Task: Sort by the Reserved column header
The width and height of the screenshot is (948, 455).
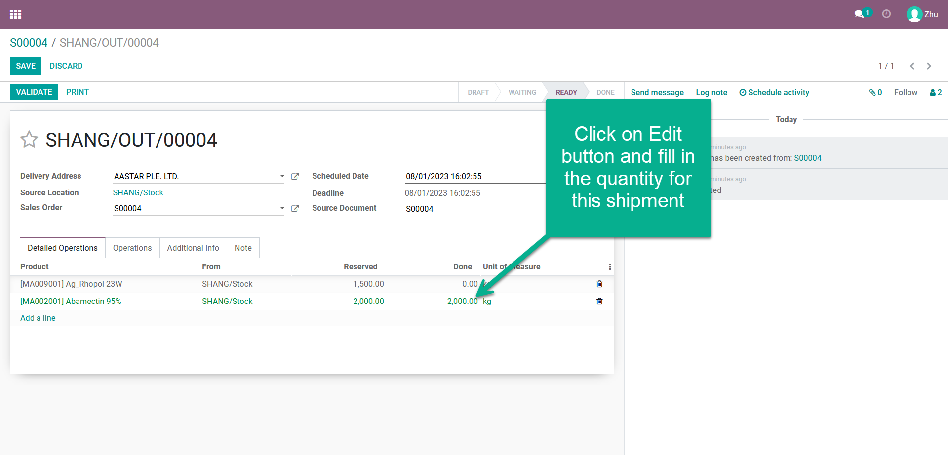Action: tap(360, 266)
